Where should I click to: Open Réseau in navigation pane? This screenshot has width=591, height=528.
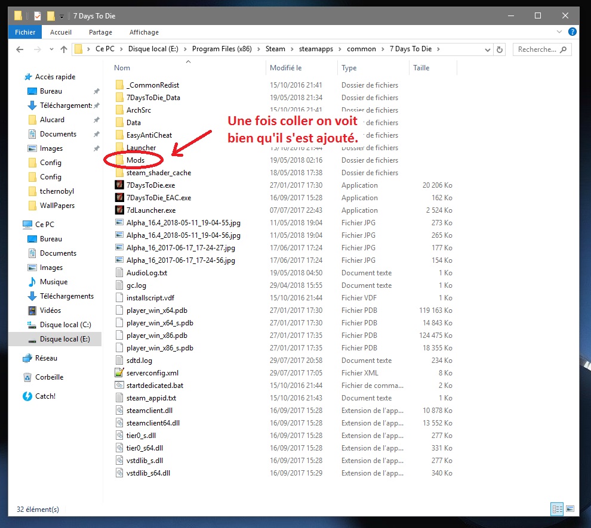46,358
